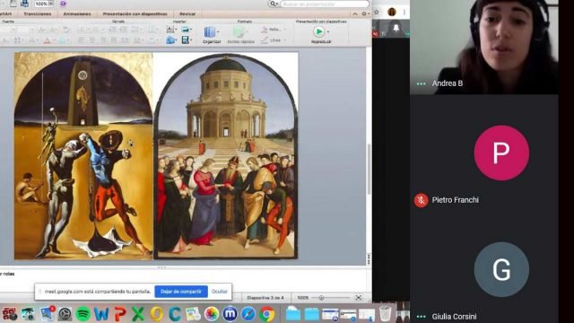Collapse the ribbon with the chevron
Viewport: 574px width, 323px height.
click(x=355, y=14)
